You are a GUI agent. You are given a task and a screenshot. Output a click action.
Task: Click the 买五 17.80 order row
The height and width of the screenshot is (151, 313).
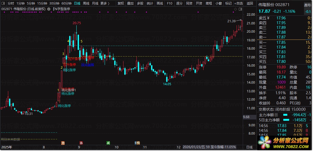tap(284, 62)
